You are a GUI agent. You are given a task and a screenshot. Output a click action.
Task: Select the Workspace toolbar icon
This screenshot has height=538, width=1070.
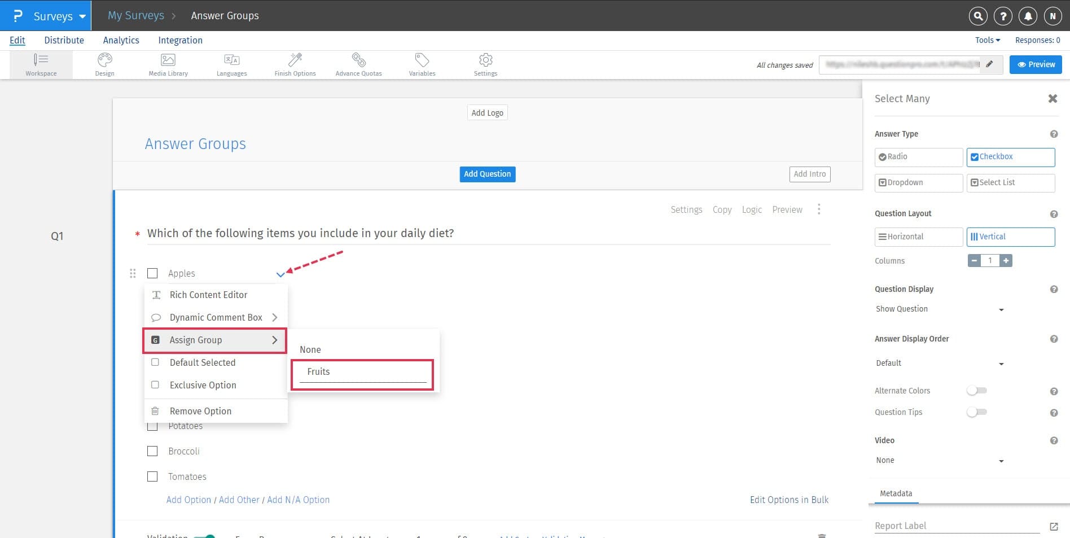pos(41,64)
